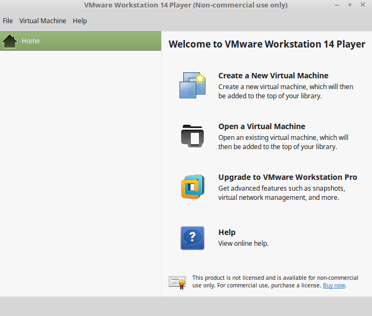Viewport: 372px width, 316px height.
Task: Open the File menu
Action: pyautogui.click(x=8, y=21)
